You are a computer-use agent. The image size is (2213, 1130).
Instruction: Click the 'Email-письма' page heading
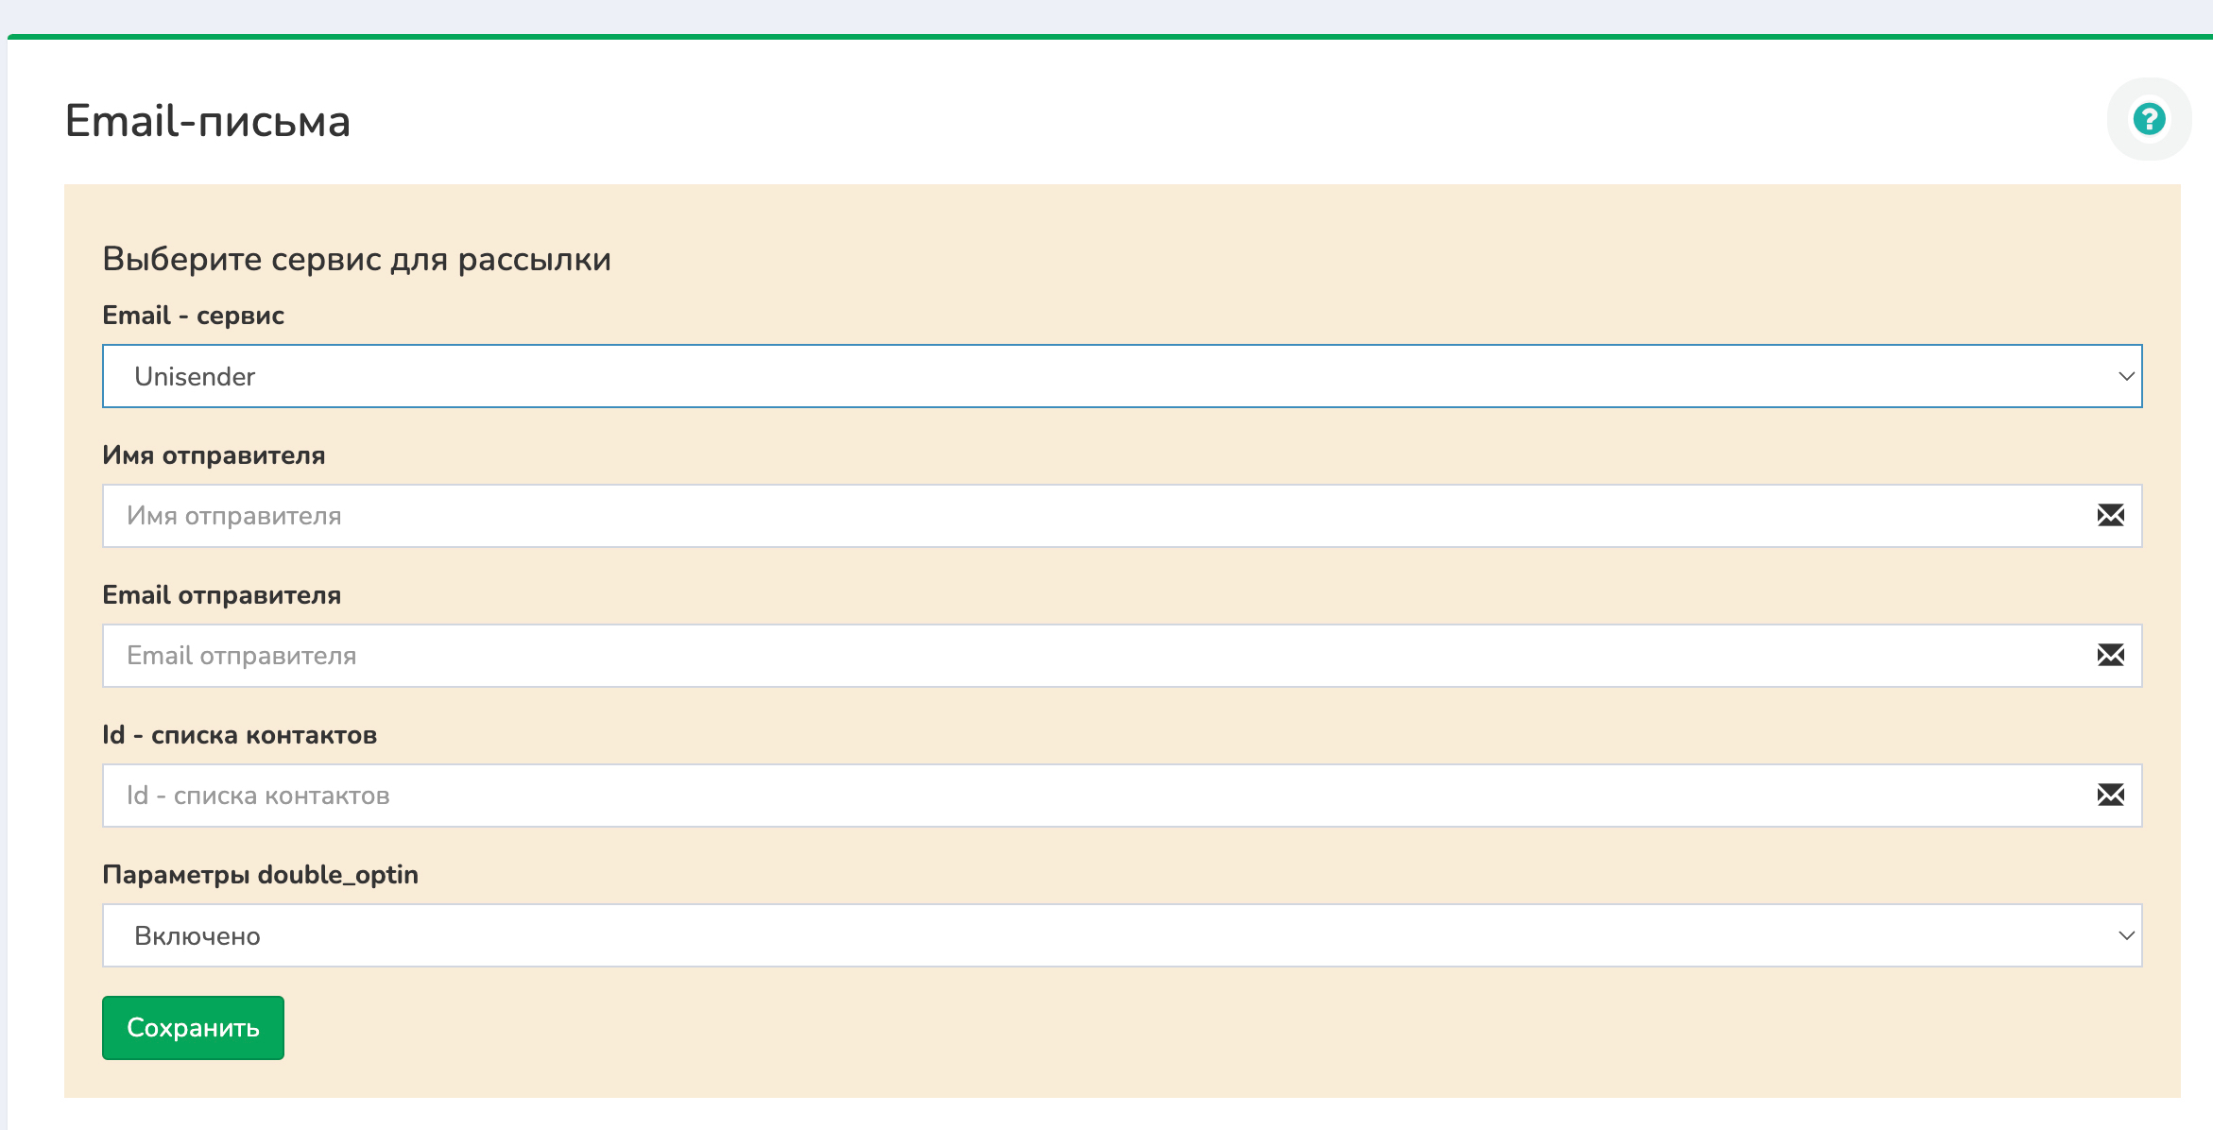207,121
